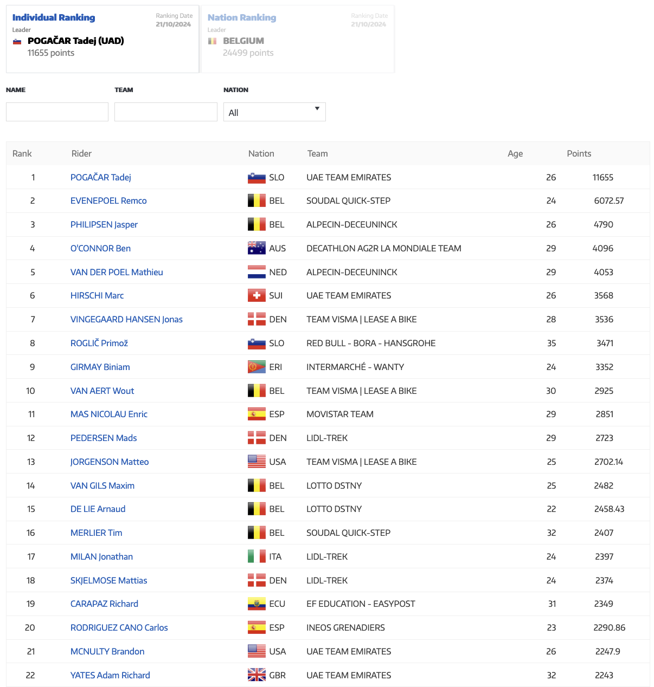Open VINGEGAARD HANSEN Jonas rider link
The width and height of the screenshot is (654, 687).
click(126, 319)
